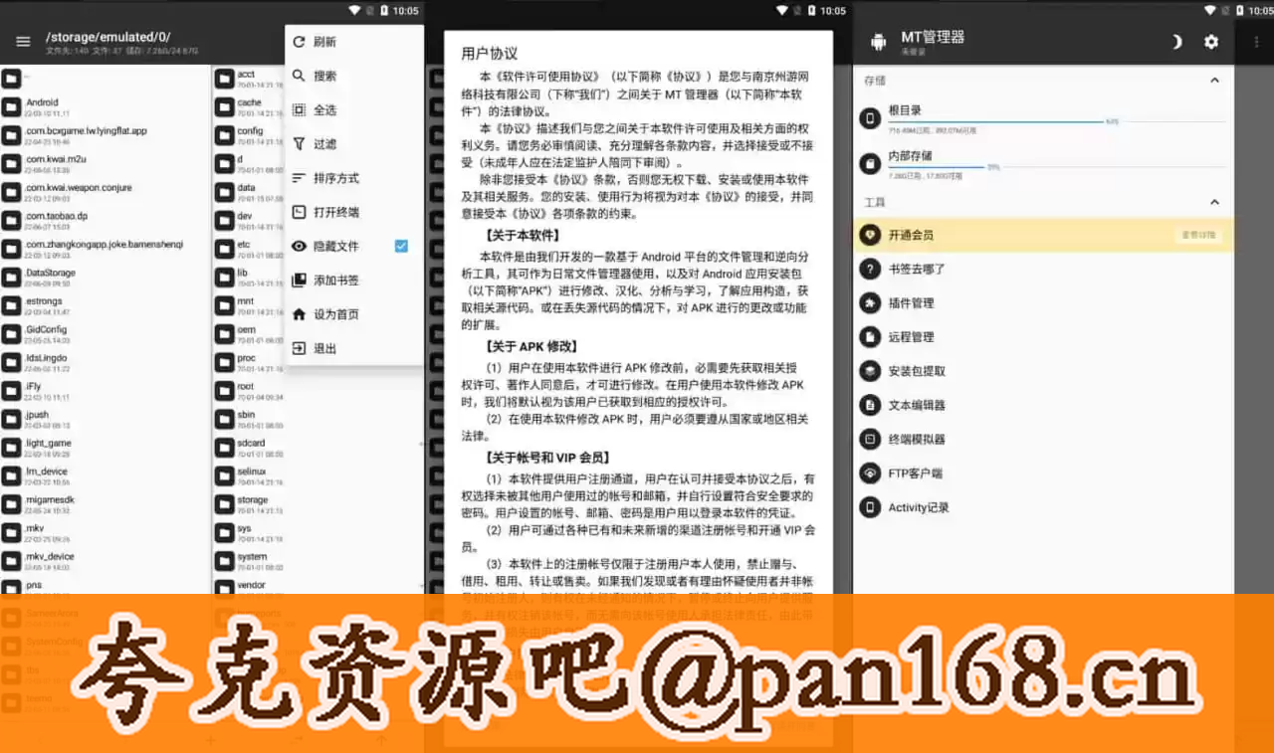The height and width of the screenshot is (753, 1274).
Task: Open the 插件管理 label
Action: 912,303
